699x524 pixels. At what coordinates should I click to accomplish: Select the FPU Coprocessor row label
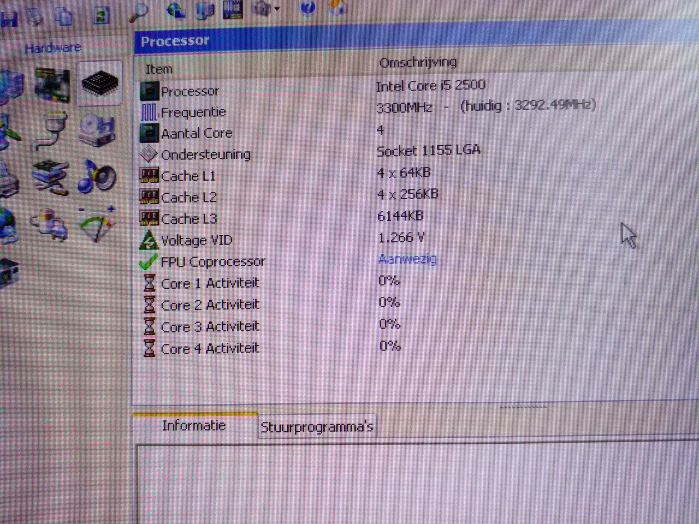[x=213, y=261]
